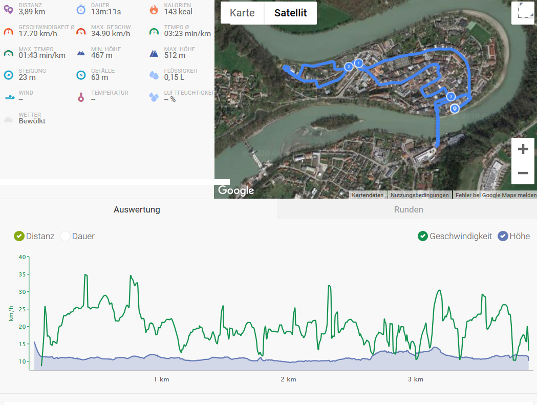Click the Gefälle descent arrow icon
Image resolution: width=537 pixels, height=405 pixels.
81,75
